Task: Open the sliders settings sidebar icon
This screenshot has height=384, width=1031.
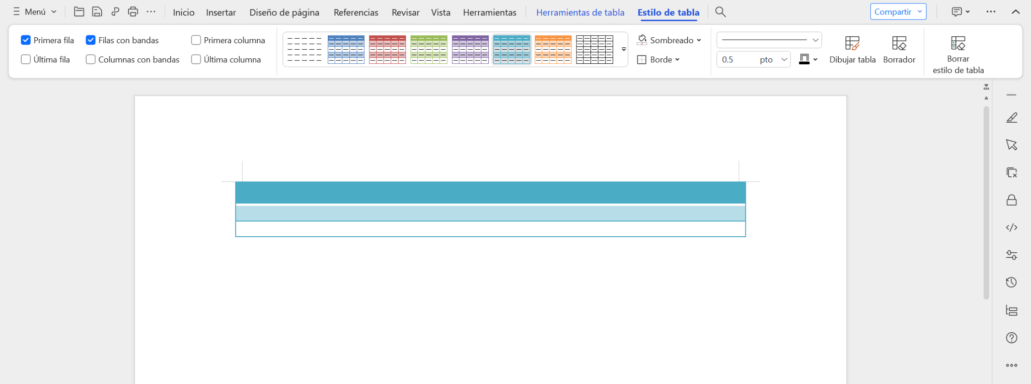Action: [x=1012, y=255]
